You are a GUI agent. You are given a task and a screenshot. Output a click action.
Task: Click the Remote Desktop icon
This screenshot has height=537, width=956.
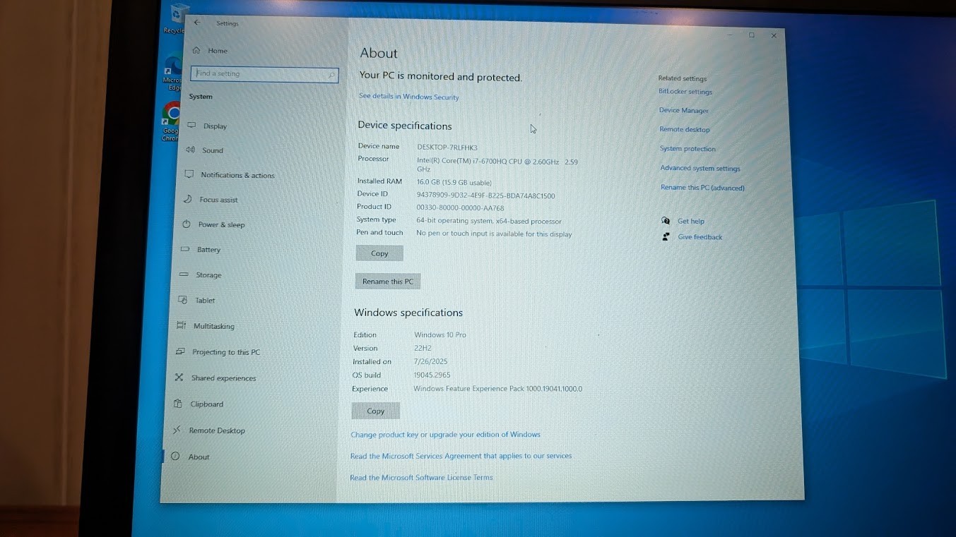[176, 430]
